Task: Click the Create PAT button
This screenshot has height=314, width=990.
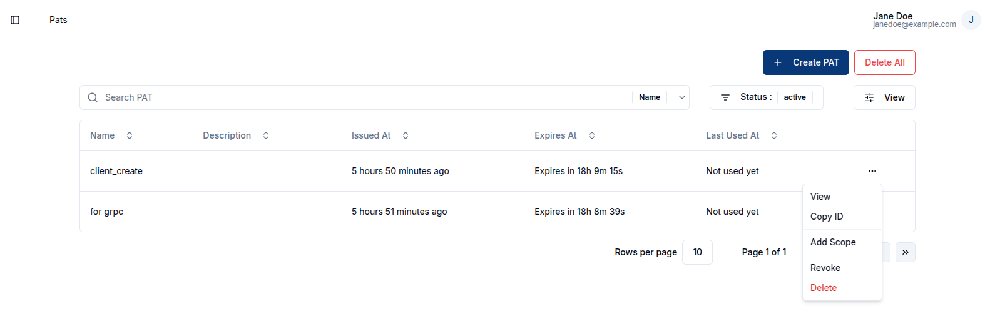Action: (805, 62)
